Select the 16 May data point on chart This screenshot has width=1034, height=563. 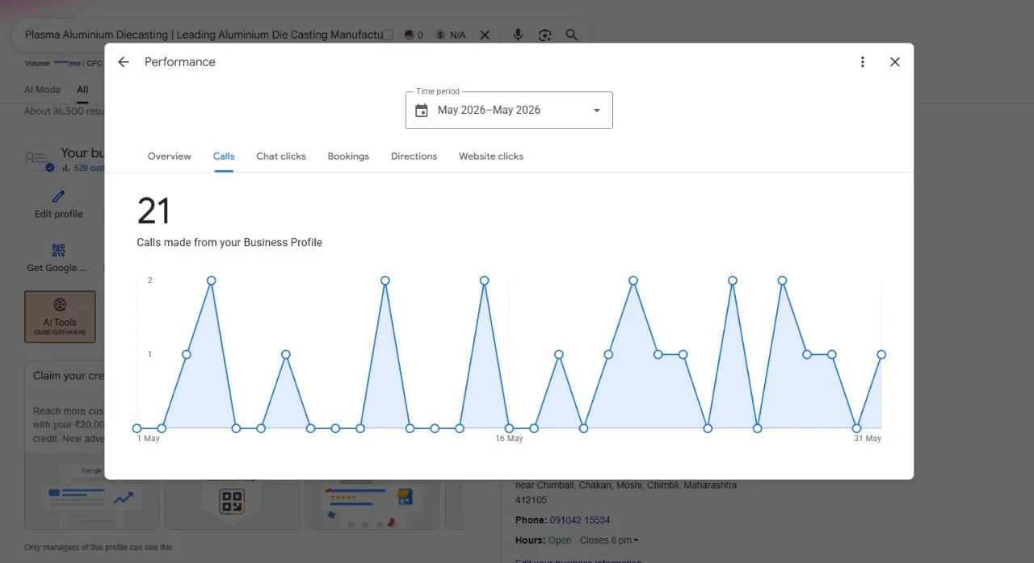tap(509, 428)
